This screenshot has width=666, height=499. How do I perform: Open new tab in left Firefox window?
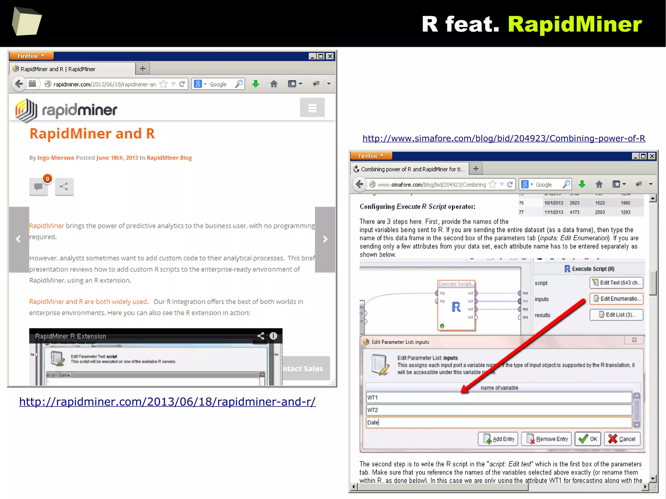[142, 69]
